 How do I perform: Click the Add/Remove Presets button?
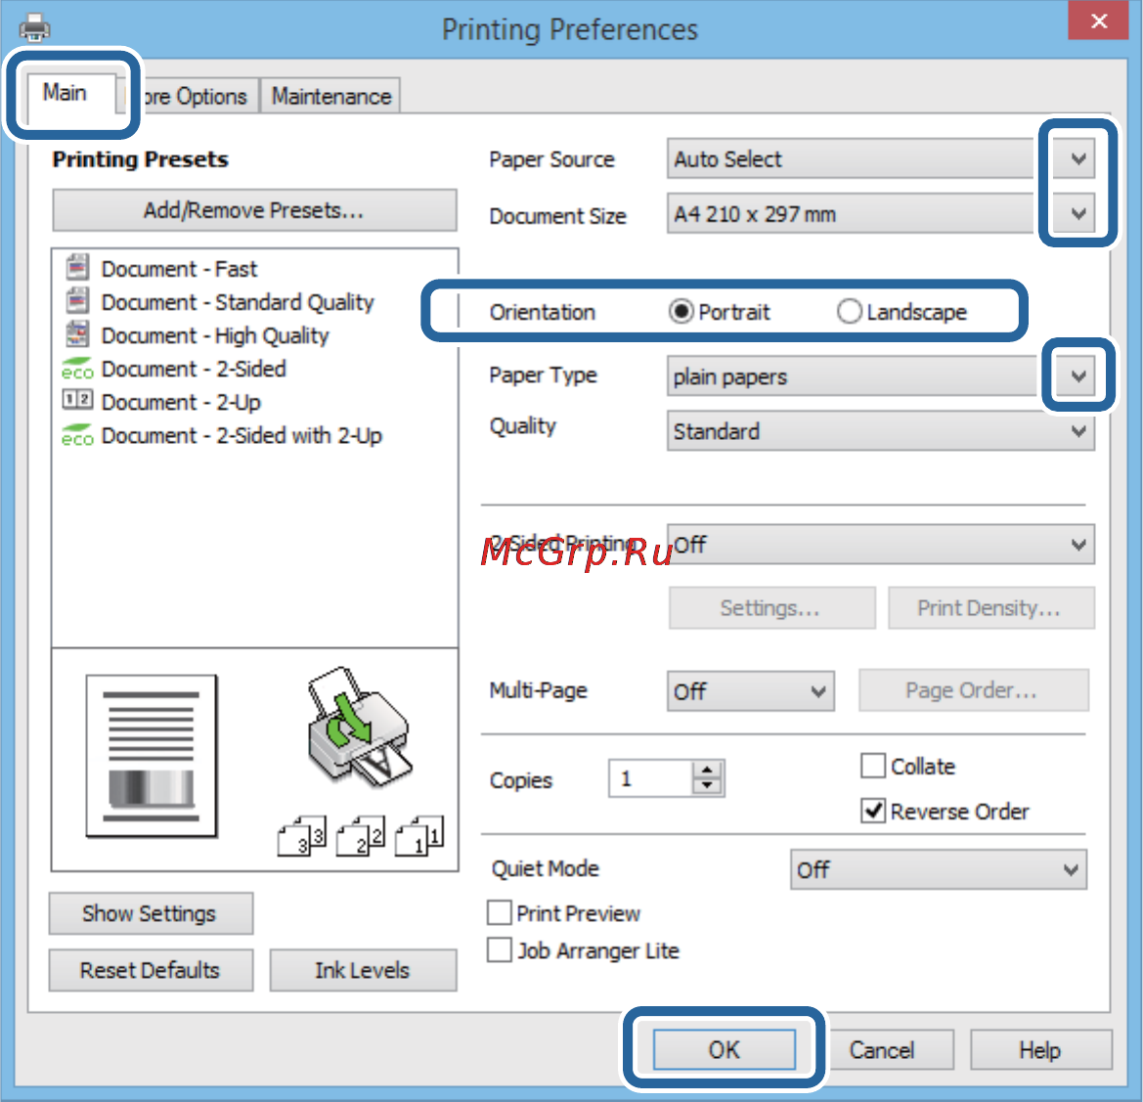(x=254, y=210)
